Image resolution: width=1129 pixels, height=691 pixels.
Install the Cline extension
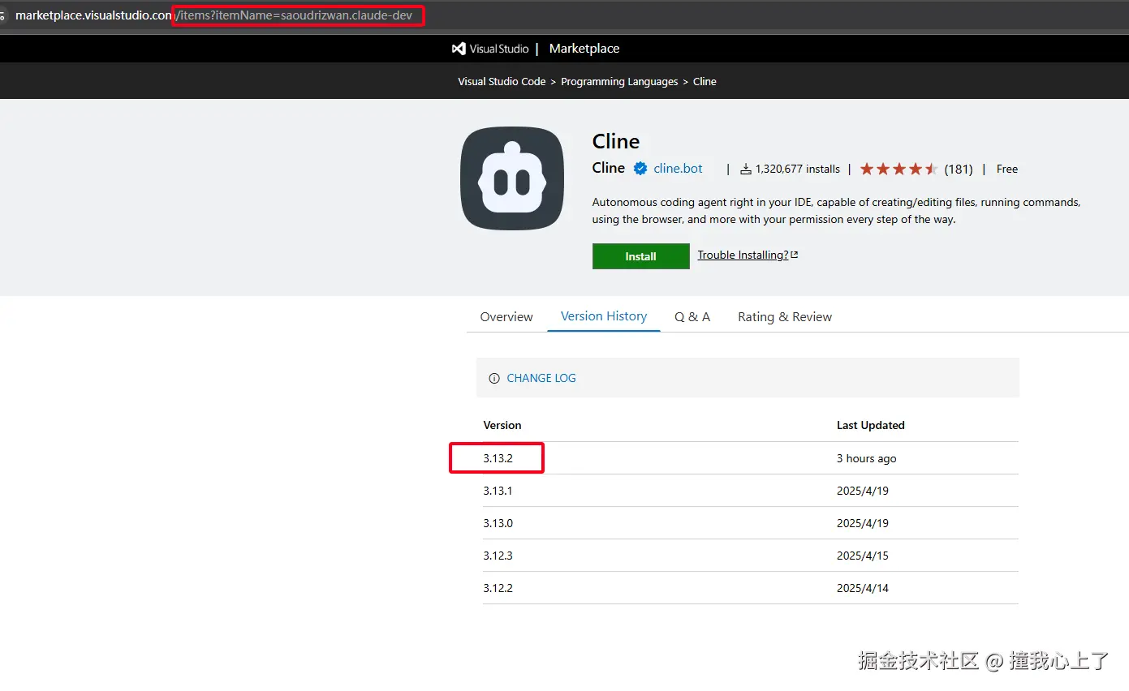point(640,256)
